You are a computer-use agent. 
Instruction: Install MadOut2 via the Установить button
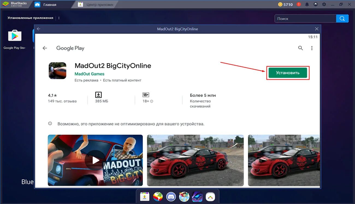point(288,73)
